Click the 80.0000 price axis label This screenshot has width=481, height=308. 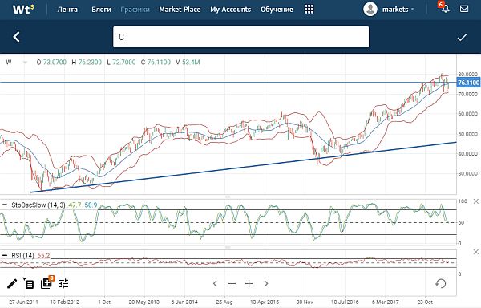[x=468, y=75]
